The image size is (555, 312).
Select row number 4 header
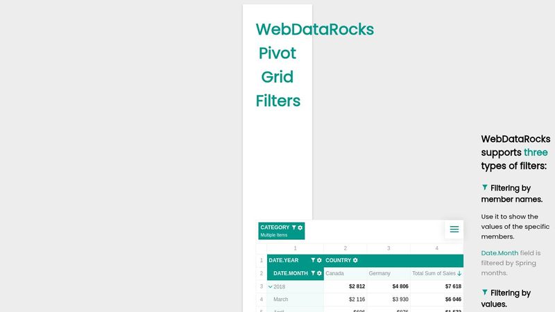(x=262, y=300)
